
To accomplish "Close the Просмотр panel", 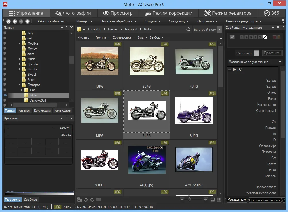I will tap(71, 118).
